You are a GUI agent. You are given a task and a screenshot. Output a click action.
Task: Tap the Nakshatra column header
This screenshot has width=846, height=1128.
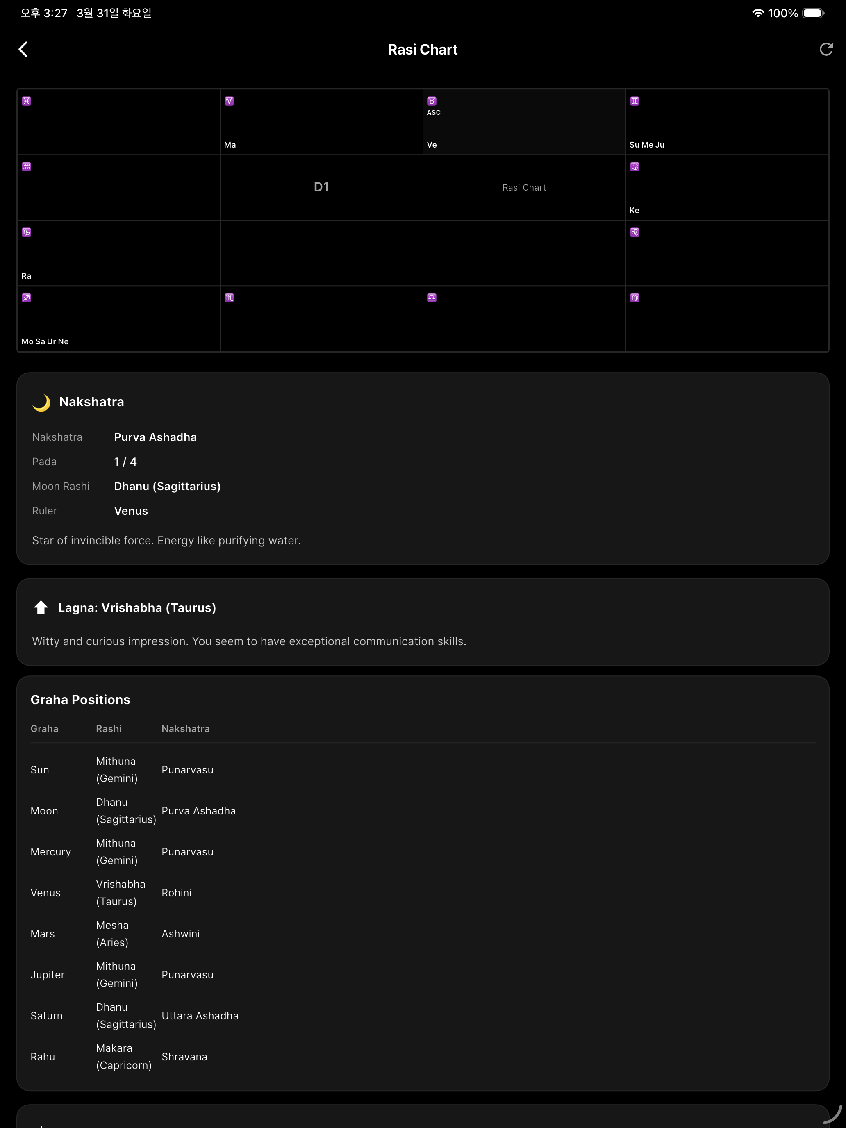186,729
